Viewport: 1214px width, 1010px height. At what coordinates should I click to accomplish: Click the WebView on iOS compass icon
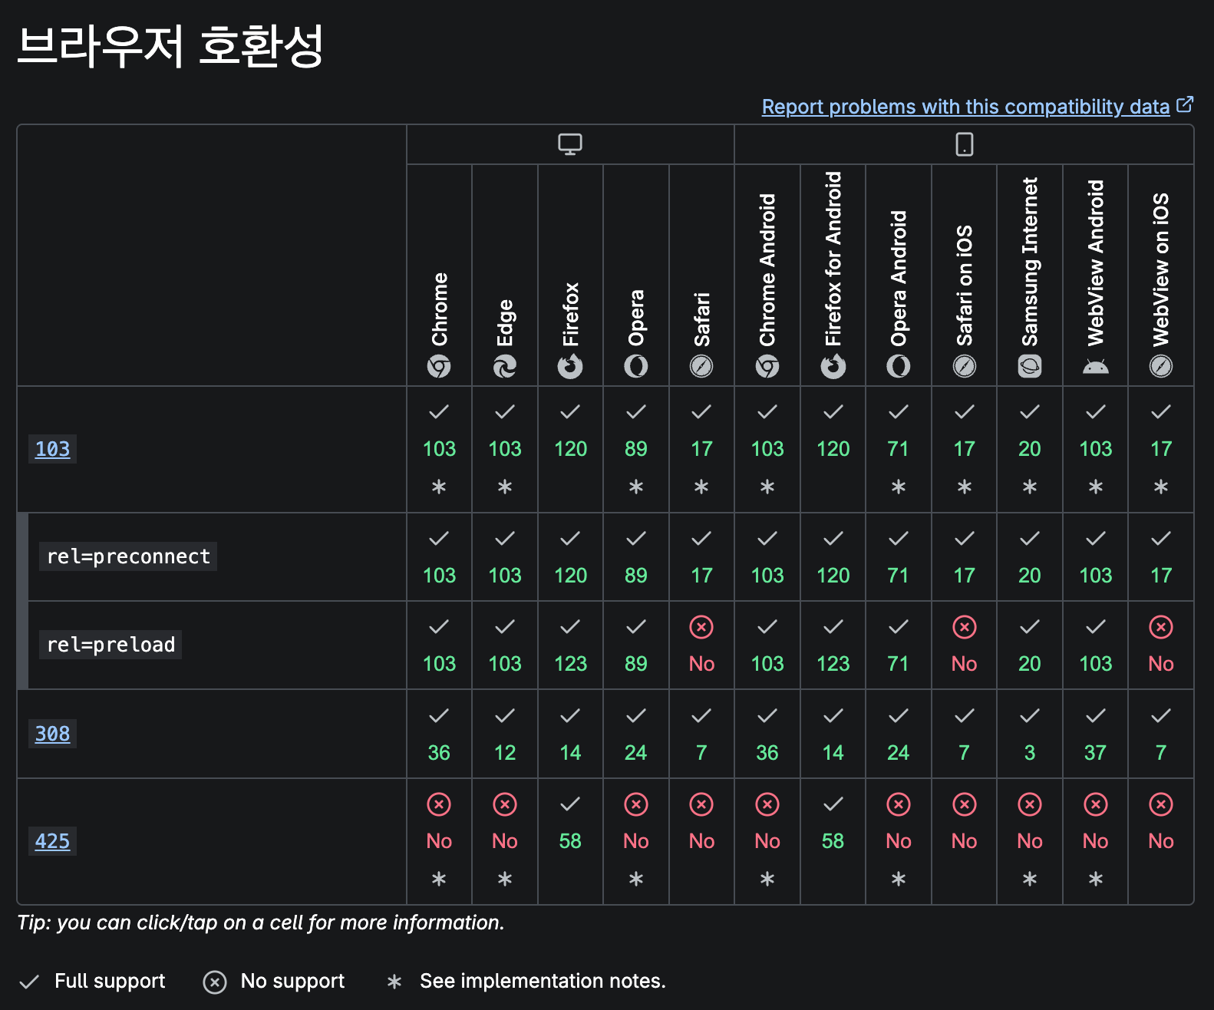(x=1161, y=367)
